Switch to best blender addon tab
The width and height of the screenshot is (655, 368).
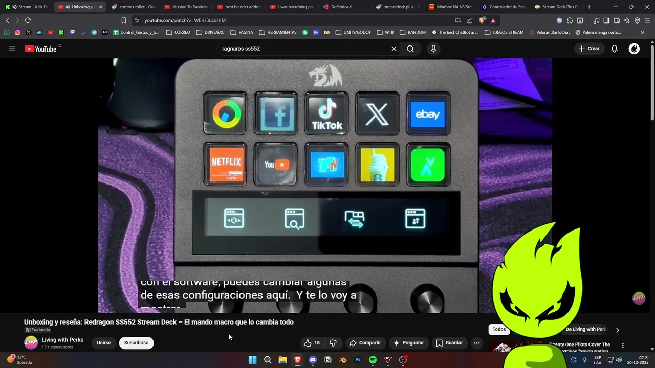(238, 7)
